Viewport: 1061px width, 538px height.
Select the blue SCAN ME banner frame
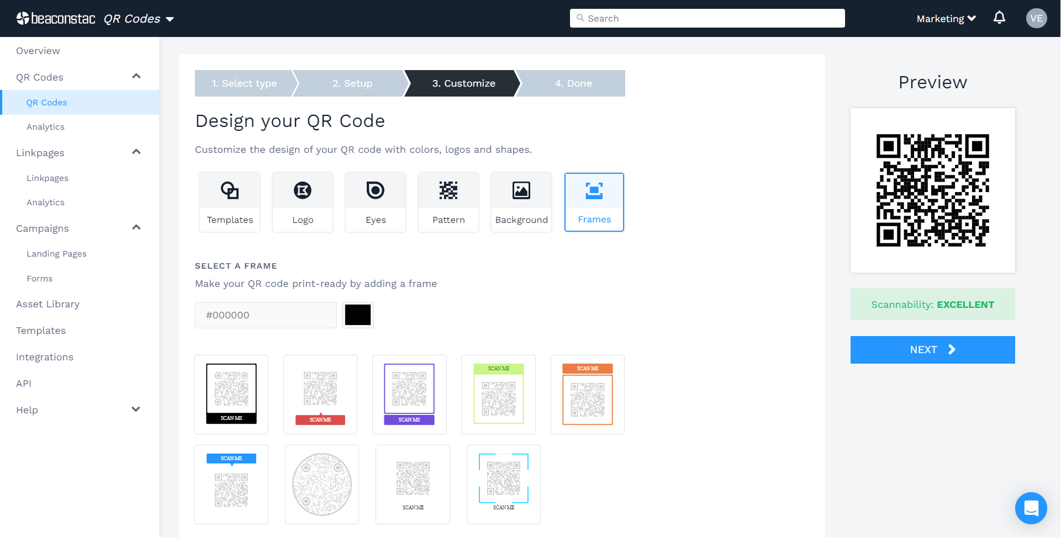tap(231, 484)
